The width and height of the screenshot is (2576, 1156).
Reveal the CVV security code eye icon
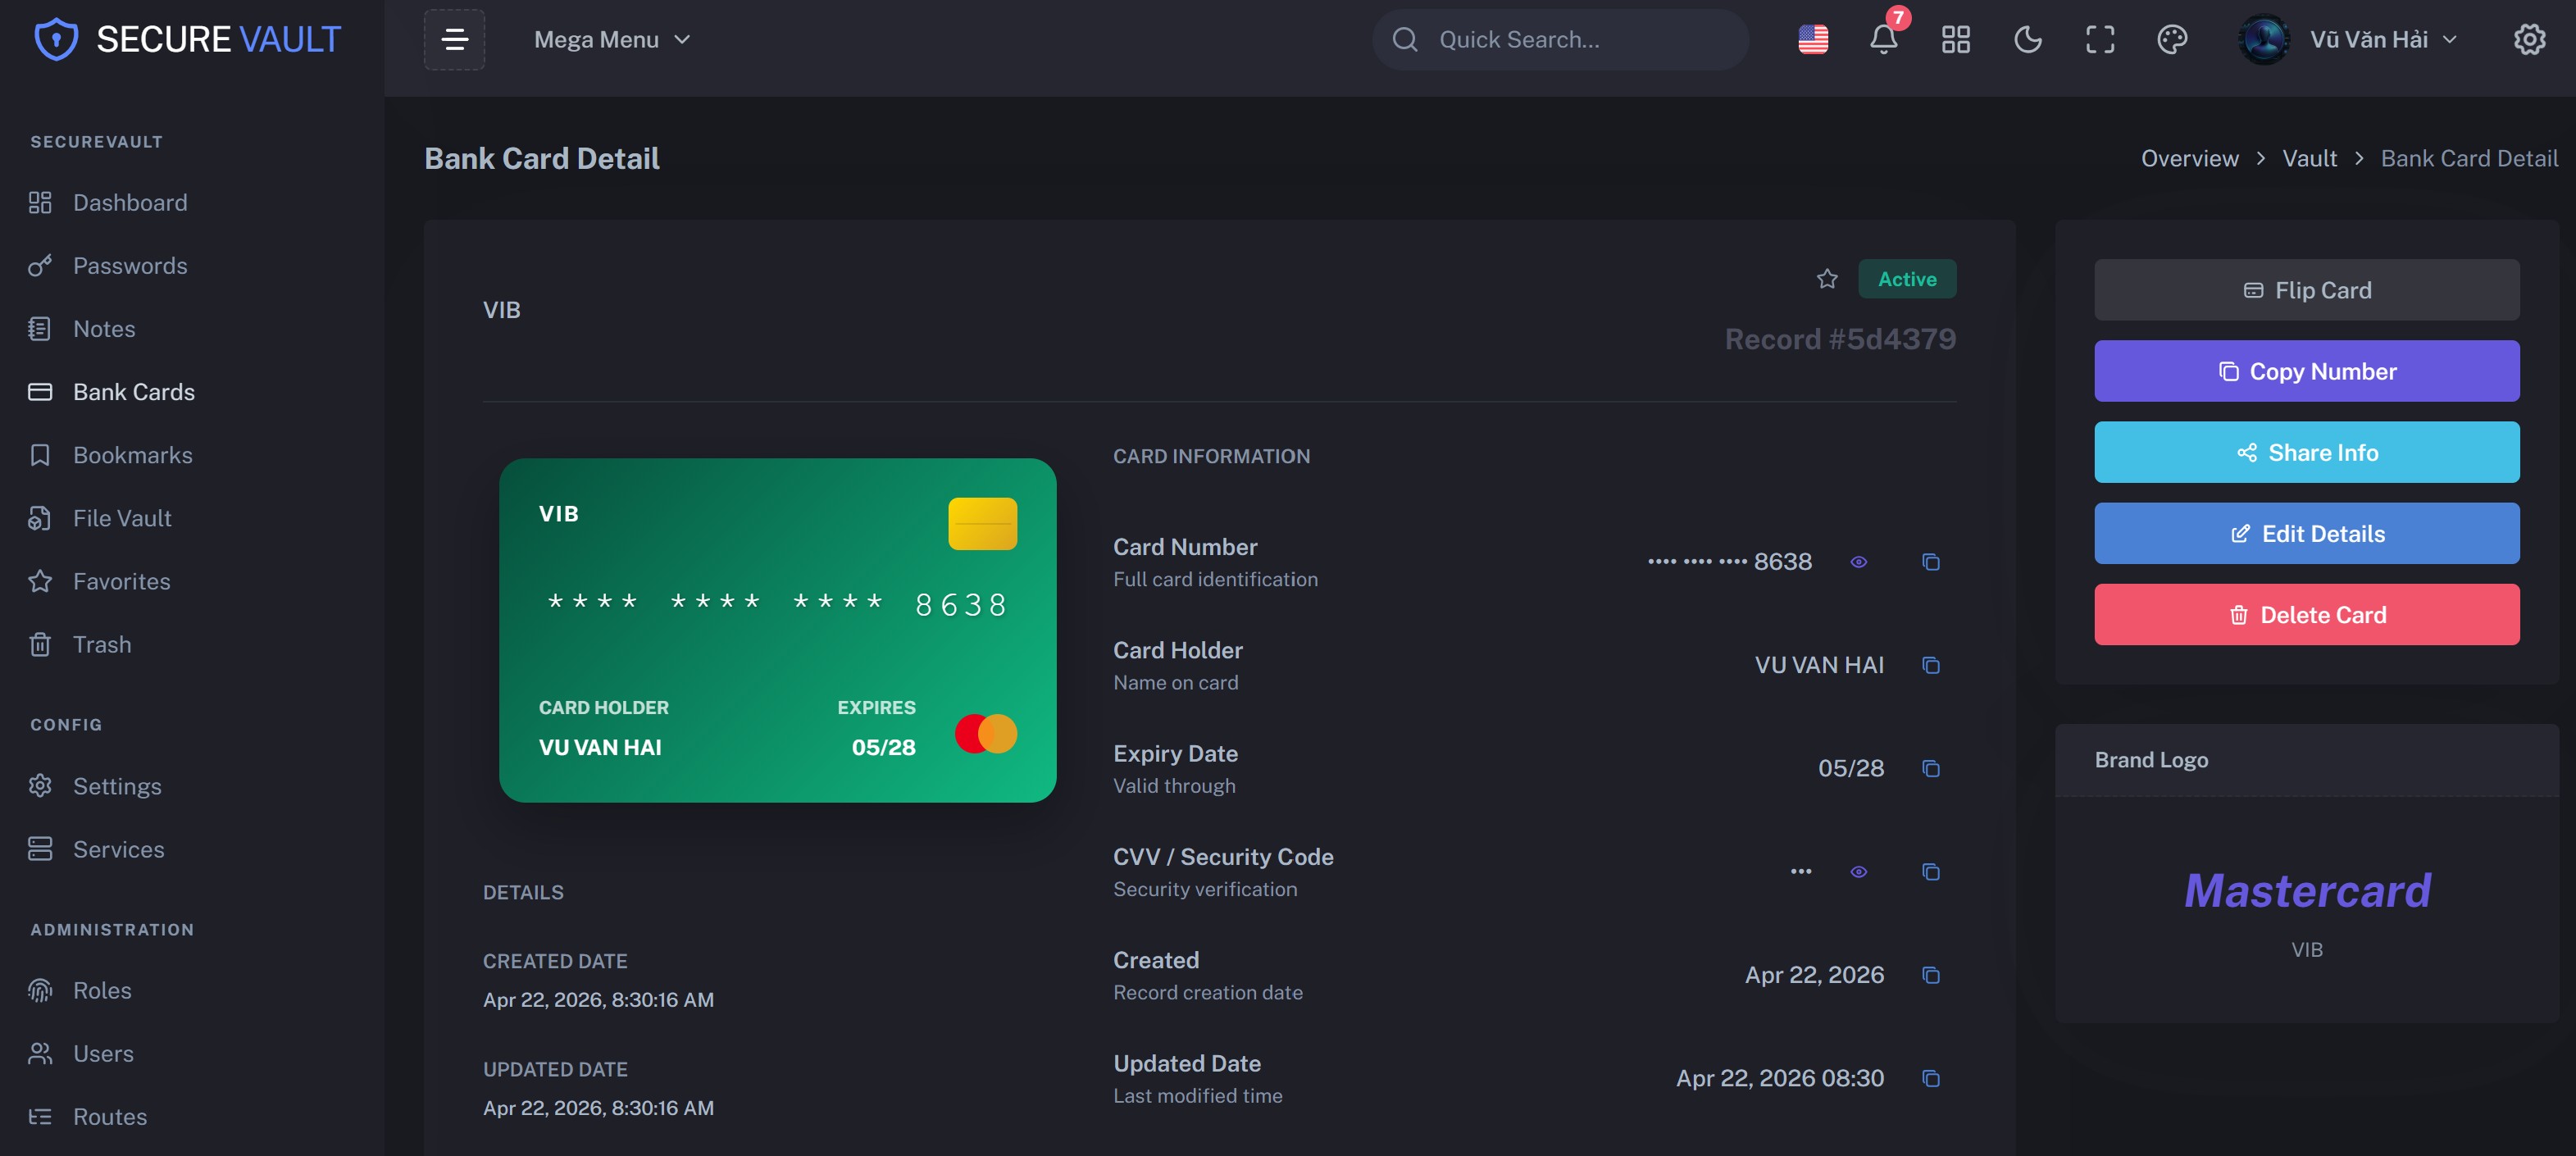[x=1858, y=872]
